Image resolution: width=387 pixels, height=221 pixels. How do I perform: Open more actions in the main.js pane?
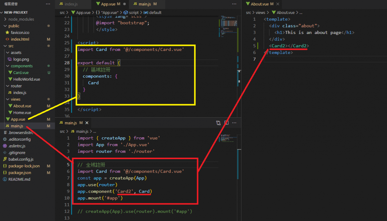point(234,123)
